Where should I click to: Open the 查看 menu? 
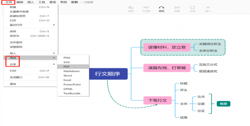pos(53,2)
